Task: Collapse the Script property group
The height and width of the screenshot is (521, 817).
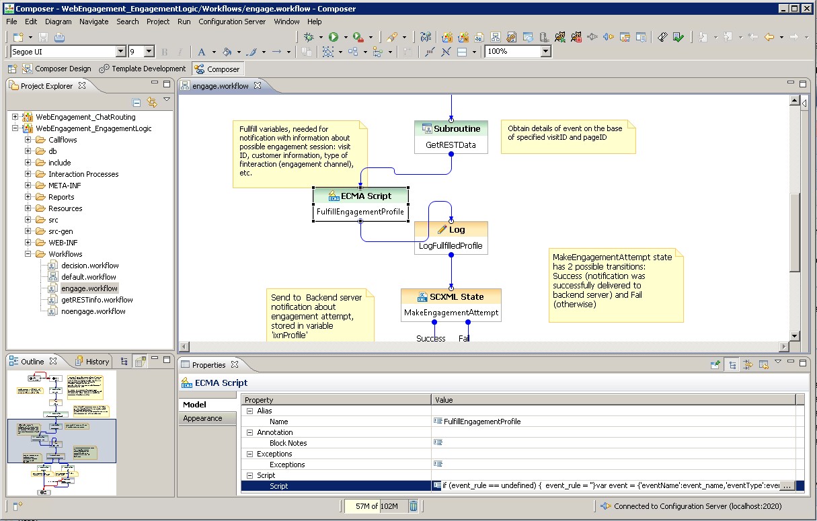Action: (x=249, y=475)
